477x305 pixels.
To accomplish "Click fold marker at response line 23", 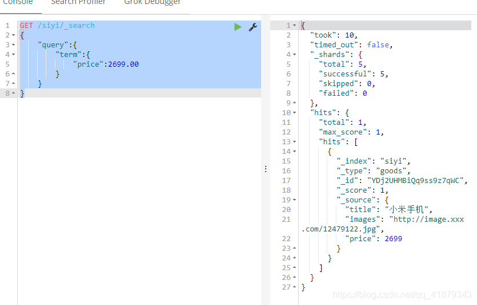I will (294, 248).
